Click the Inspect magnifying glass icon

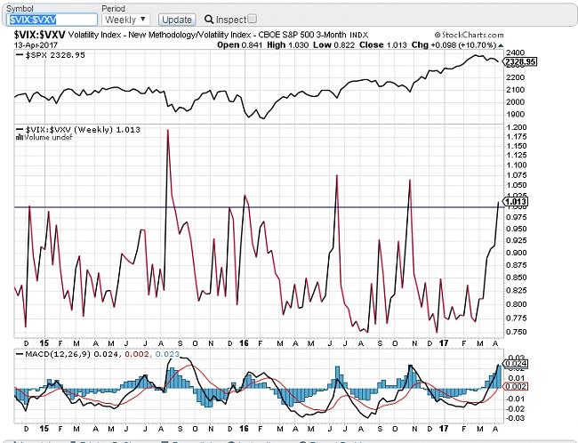pyautogui.click(x=209, y=20)
